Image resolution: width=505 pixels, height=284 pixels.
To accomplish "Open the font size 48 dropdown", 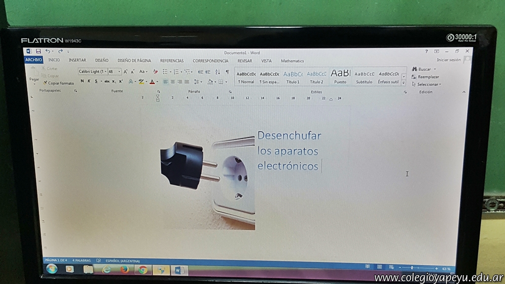I will [119, 71].
